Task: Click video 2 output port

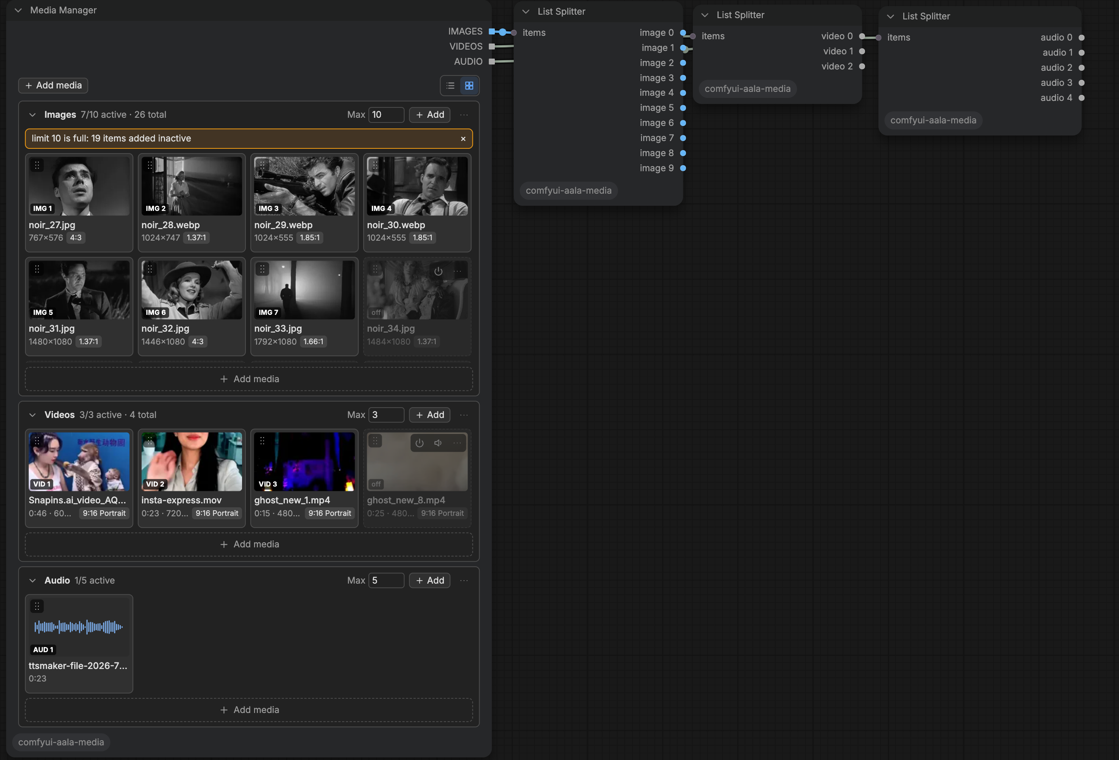Action: point(862,66)
